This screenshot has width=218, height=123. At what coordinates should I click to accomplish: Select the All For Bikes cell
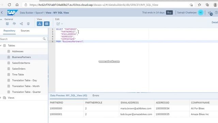click(x=198, y=109)
